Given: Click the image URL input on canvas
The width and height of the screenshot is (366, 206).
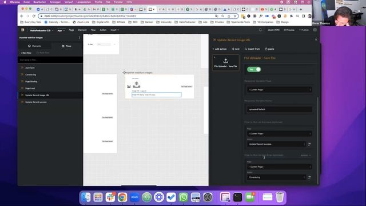Looking at the screenshot, I should pos(156,94).
